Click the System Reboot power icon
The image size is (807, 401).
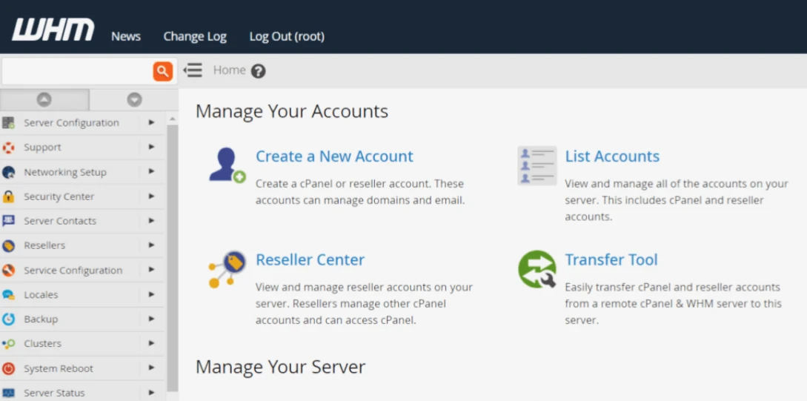pos(8,368)
